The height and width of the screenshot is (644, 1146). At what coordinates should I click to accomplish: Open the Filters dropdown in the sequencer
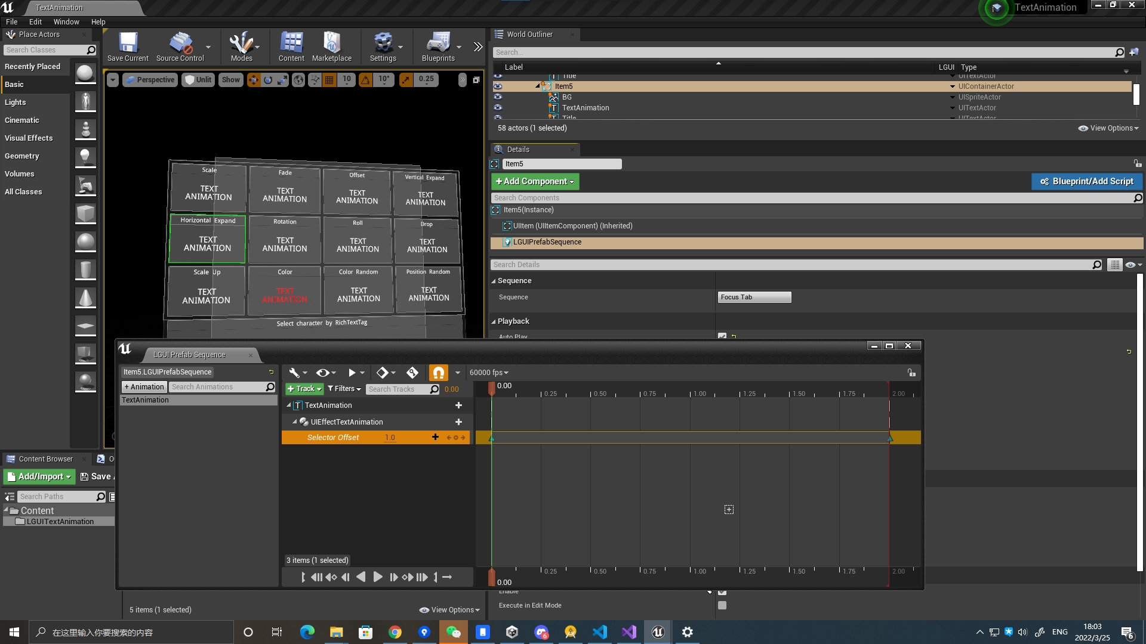344,388
